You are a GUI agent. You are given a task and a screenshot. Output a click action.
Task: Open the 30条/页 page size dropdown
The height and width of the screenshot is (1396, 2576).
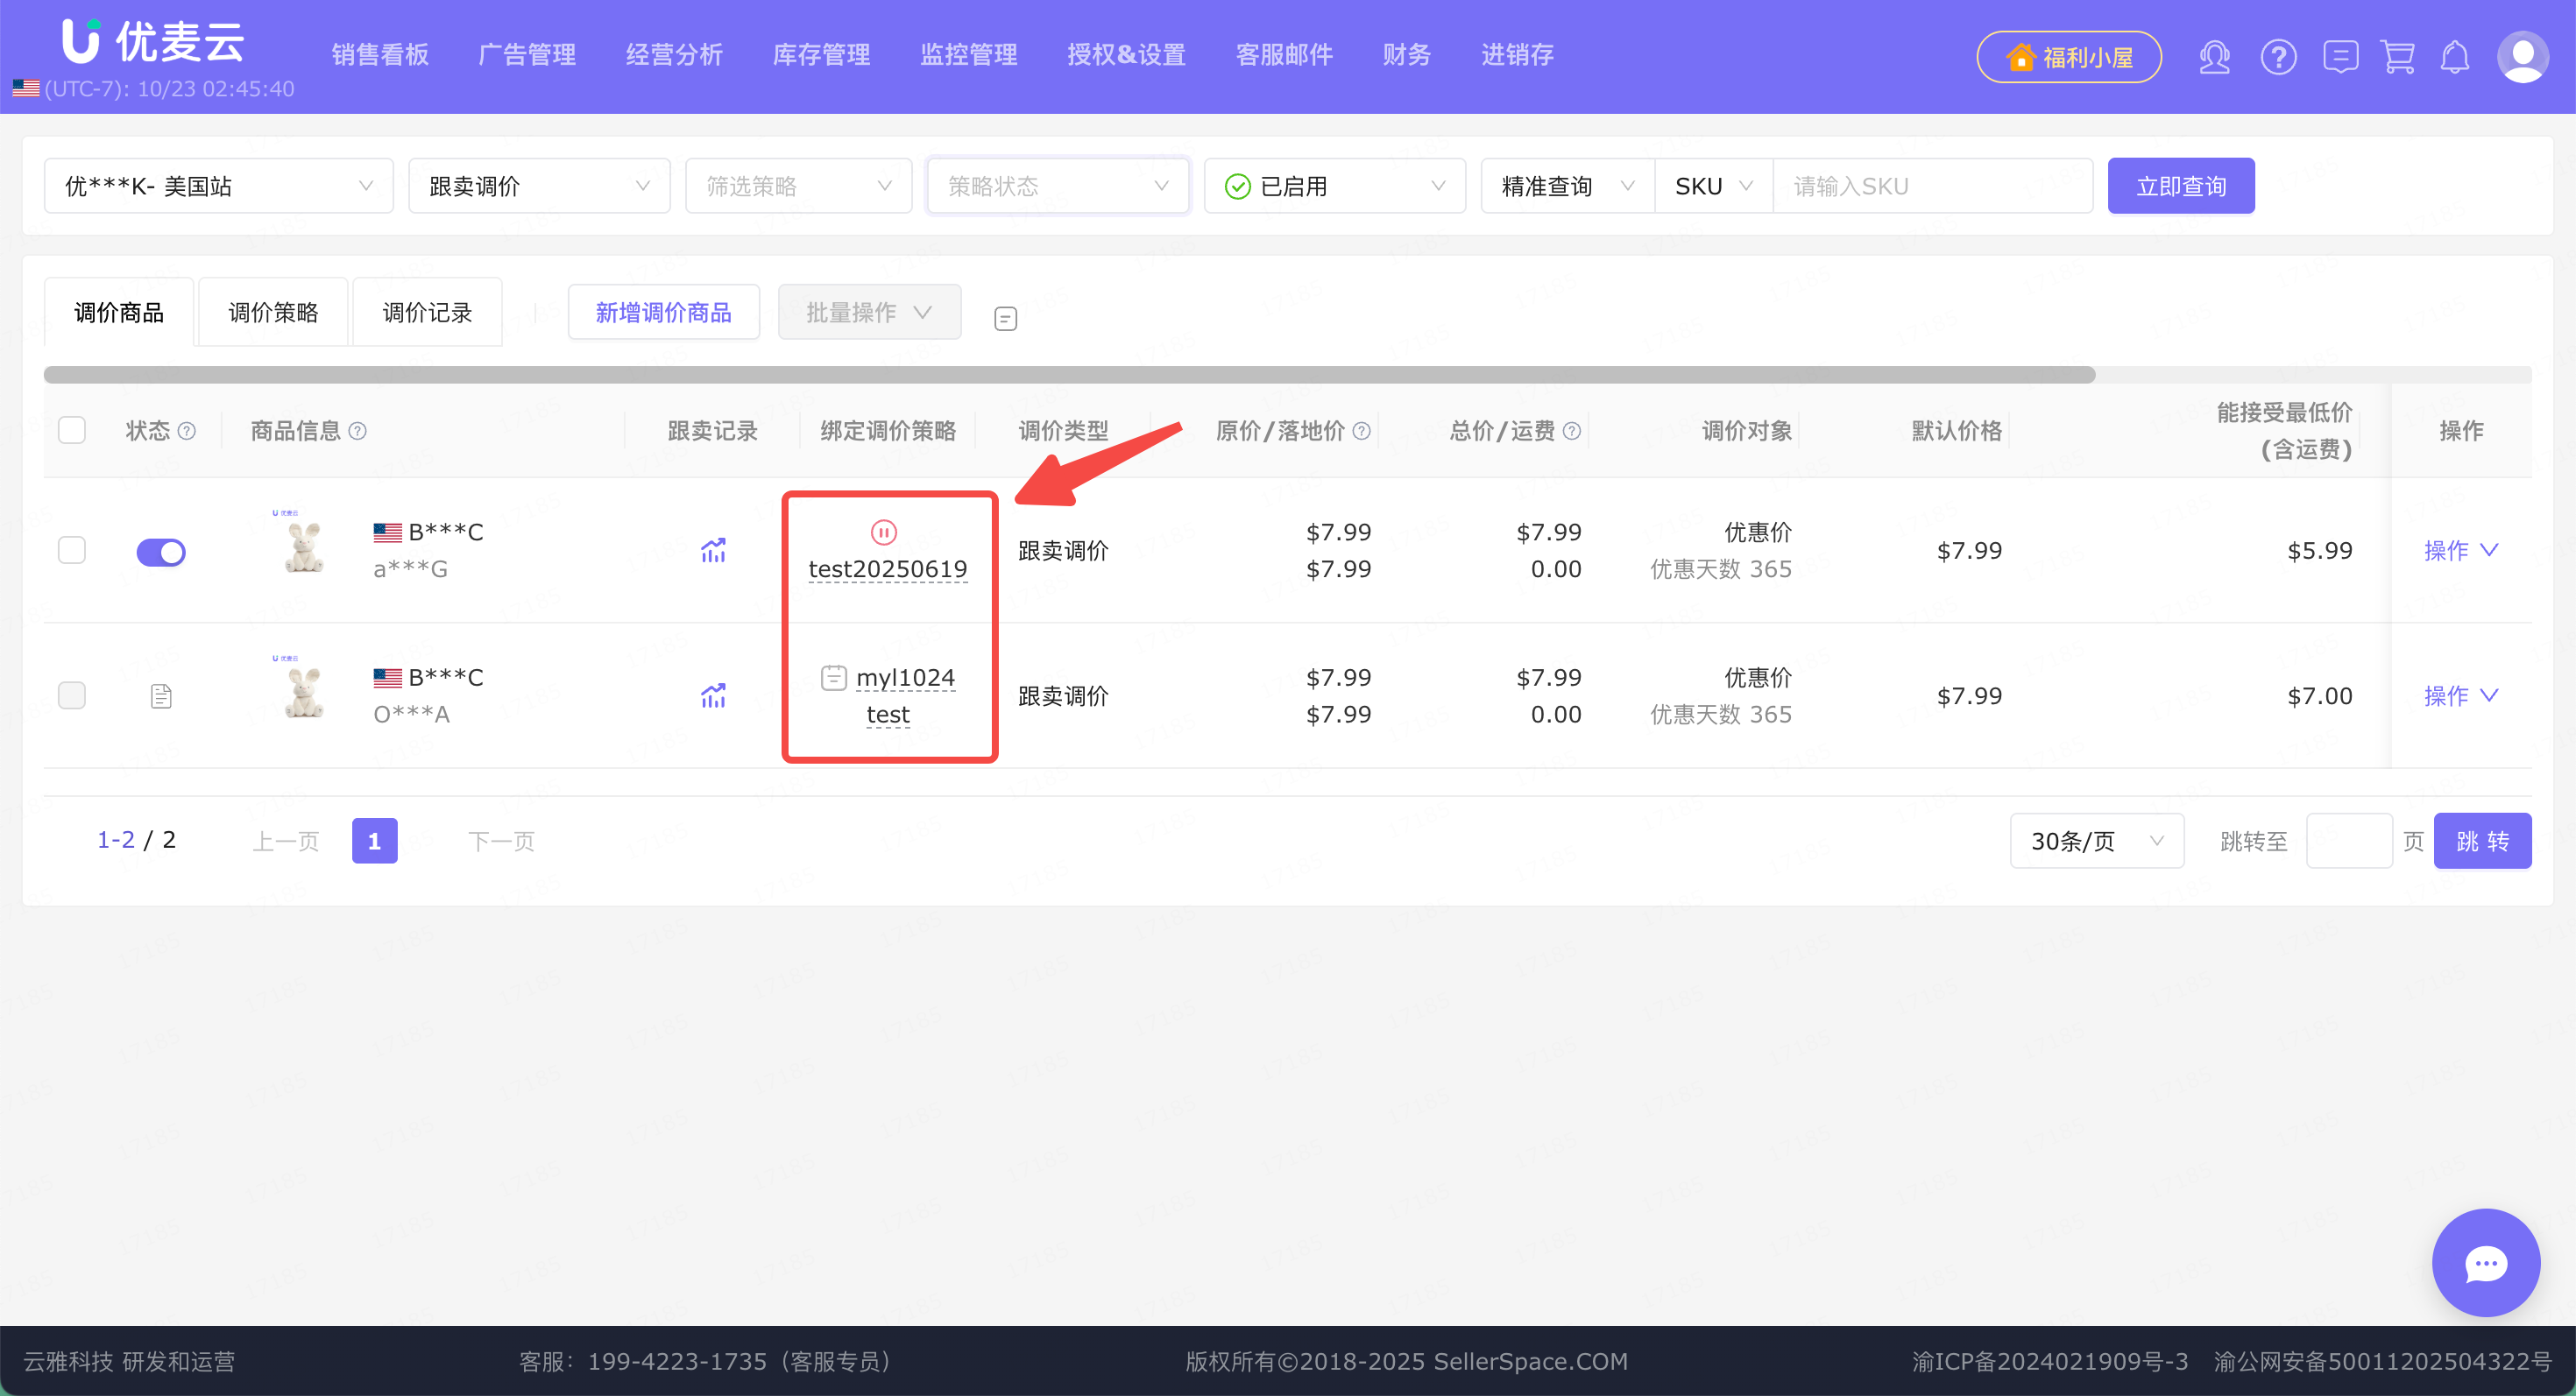tap(2096, 842)
